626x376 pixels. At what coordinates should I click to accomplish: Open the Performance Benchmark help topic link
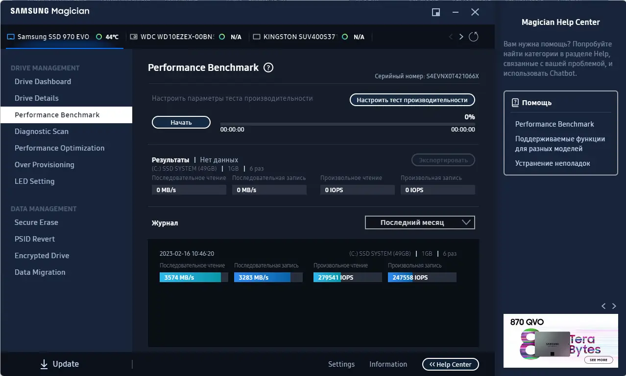click(554, 124)
